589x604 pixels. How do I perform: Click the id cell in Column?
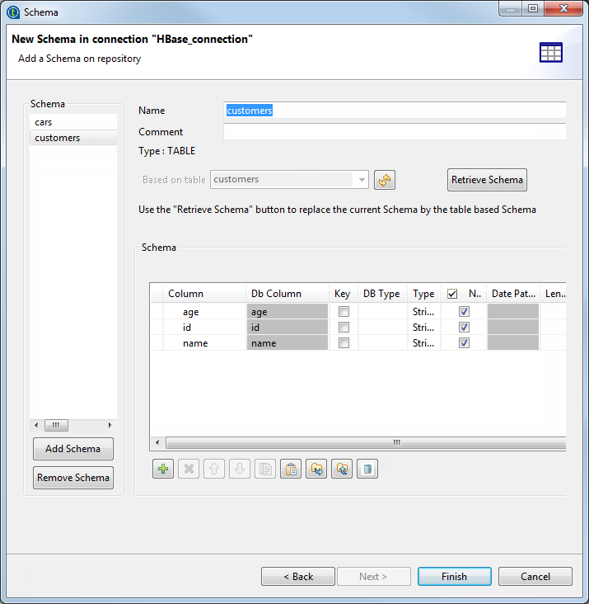coord(205,328)
